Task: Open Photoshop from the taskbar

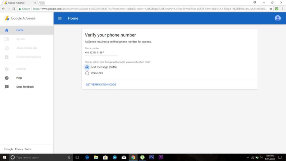Action: 151,157
